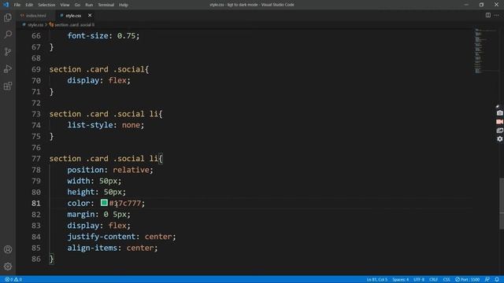The image size is (504, 283).
Task: Click the red video record icon
Action: coord(499,122)
